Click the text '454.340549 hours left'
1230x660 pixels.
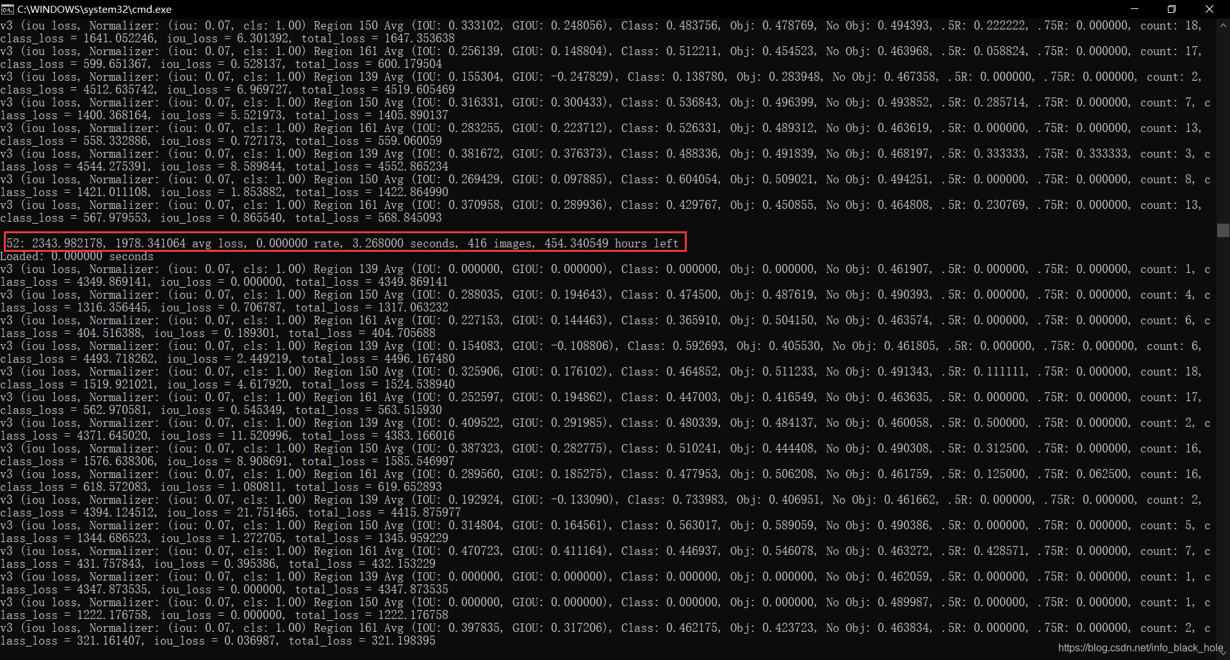pos(611,243)
